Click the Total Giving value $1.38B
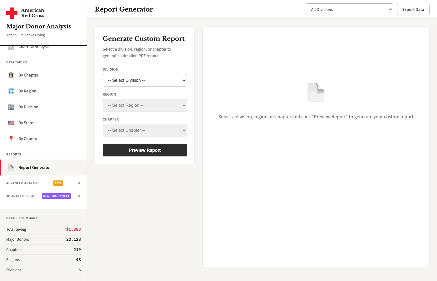 pos(73,229)
